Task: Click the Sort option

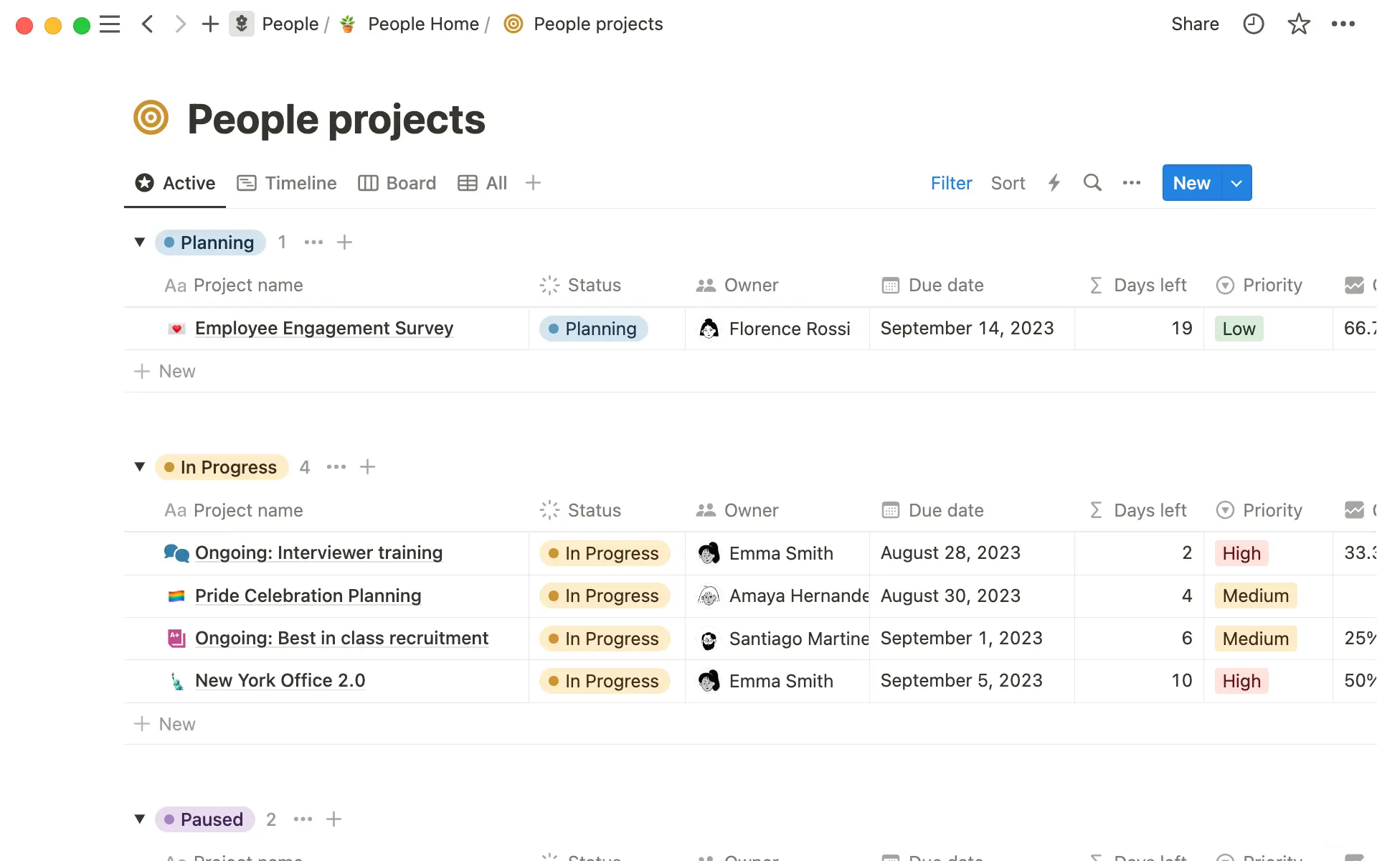Action: (x=1008, y=183)
